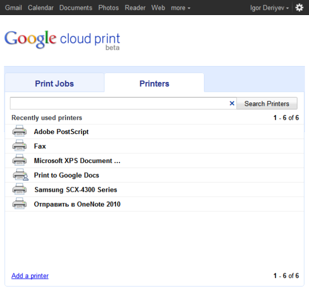Image resolution: width=309 pixels, height=295 pixels.
Task: Open Documents from the navigation bar
Action: tap(76, 8)
